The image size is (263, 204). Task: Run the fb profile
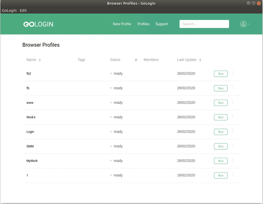pos(221,88)
